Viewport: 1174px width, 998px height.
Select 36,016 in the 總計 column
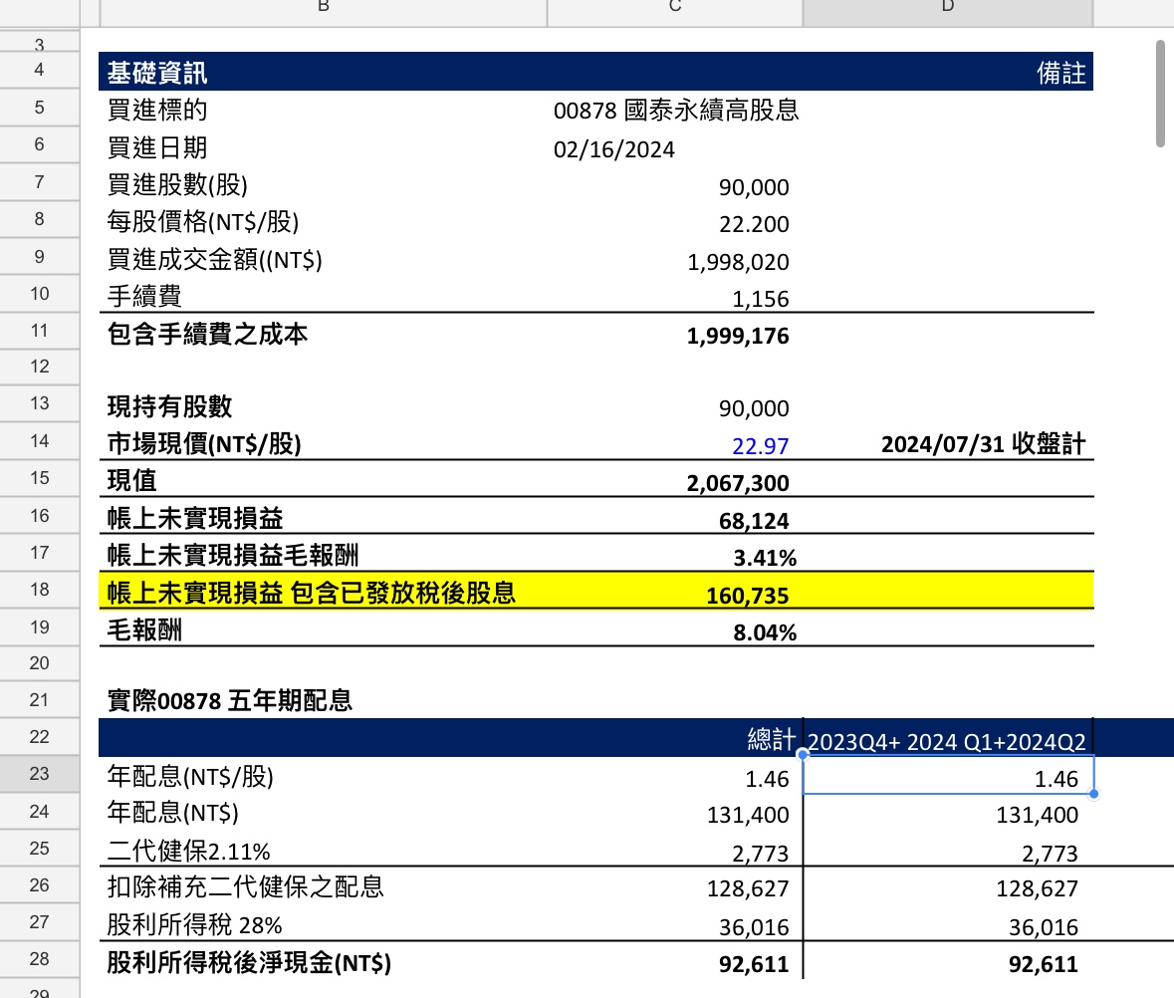[x=754, y=927]
